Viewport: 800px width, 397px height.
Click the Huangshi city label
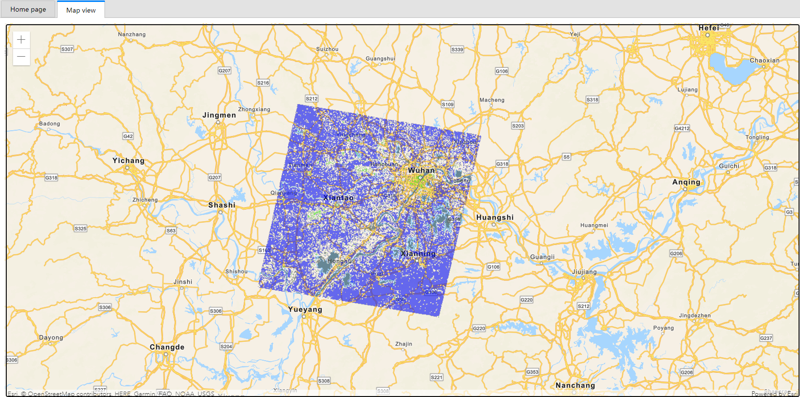click(495, 217)
